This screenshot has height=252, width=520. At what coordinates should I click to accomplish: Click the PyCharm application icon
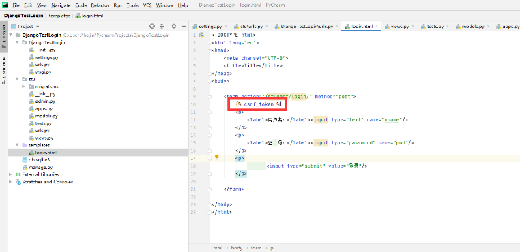(5, 5)
